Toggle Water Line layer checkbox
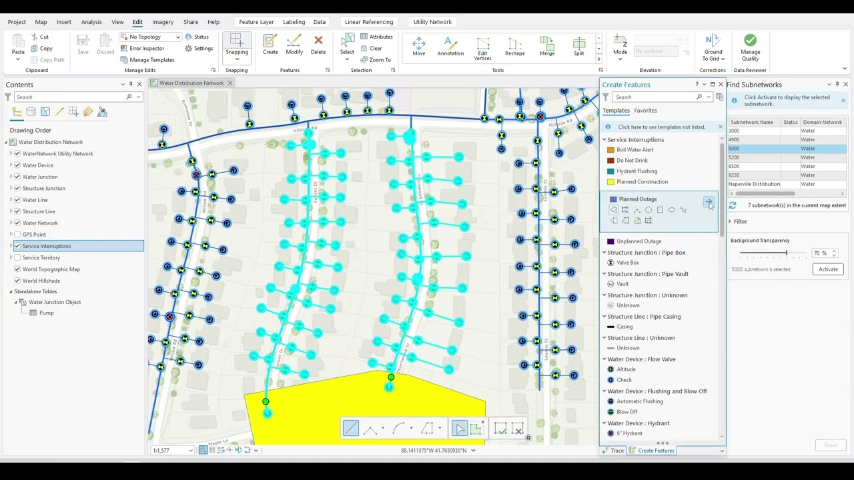 click(x=17, y=200)
